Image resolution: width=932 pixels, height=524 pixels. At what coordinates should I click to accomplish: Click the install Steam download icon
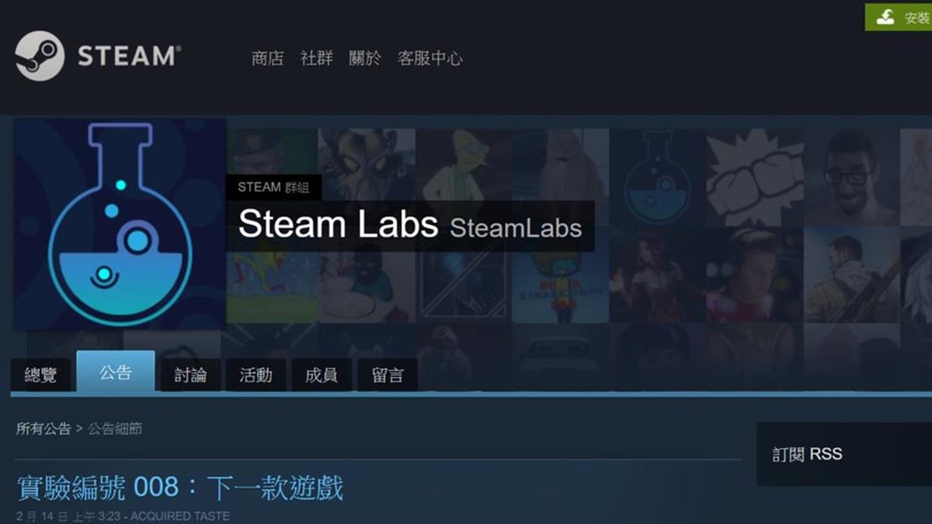click(x=885, y=17)
